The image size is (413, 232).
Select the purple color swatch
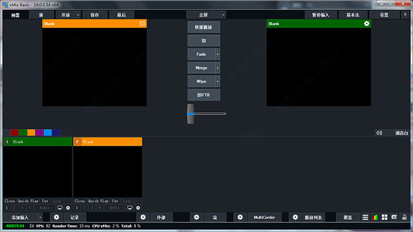[39, 132]
